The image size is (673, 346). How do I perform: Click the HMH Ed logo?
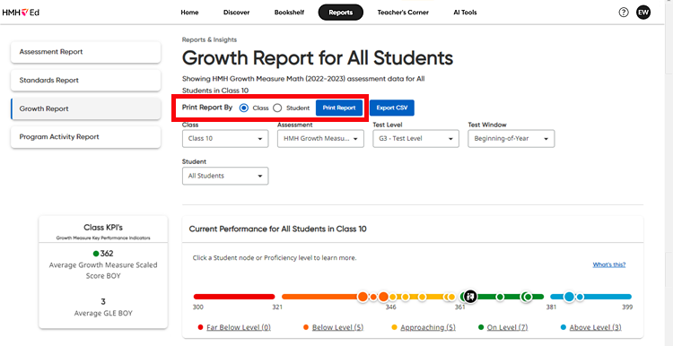coord(21,13)
